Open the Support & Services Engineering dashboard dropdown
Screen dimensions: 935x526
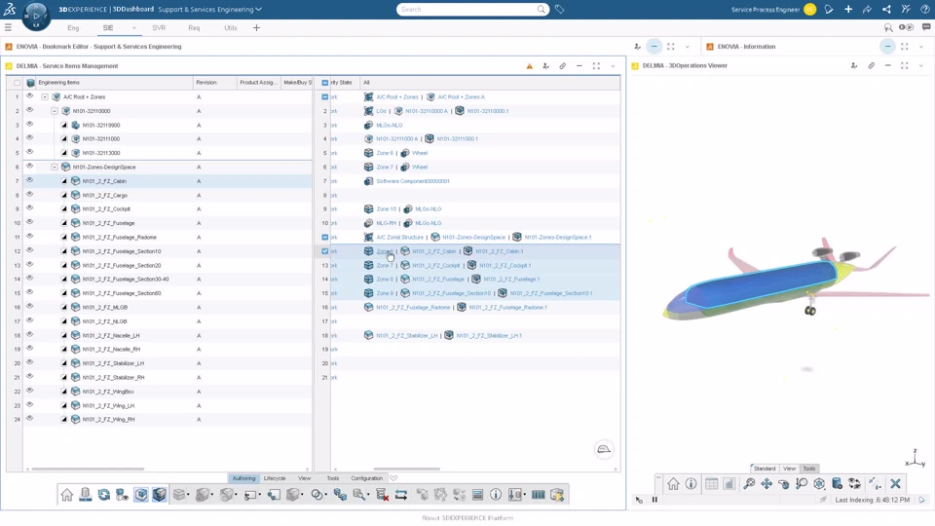tap(258, 10)
